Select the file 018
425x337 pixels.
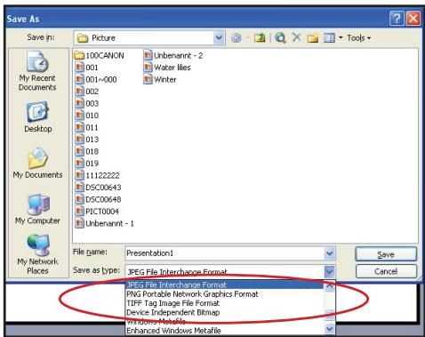87,151
